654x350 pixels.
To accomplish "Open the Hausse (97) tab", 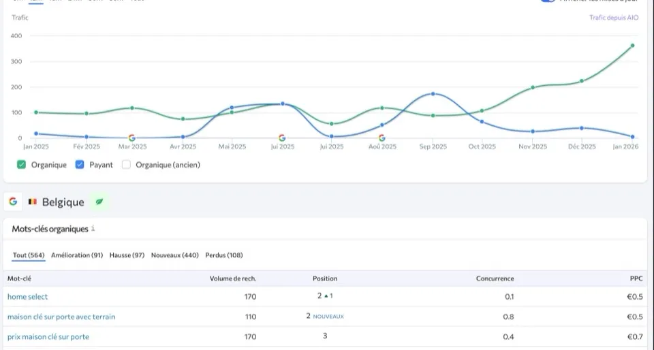I will (x=127, y=255).
